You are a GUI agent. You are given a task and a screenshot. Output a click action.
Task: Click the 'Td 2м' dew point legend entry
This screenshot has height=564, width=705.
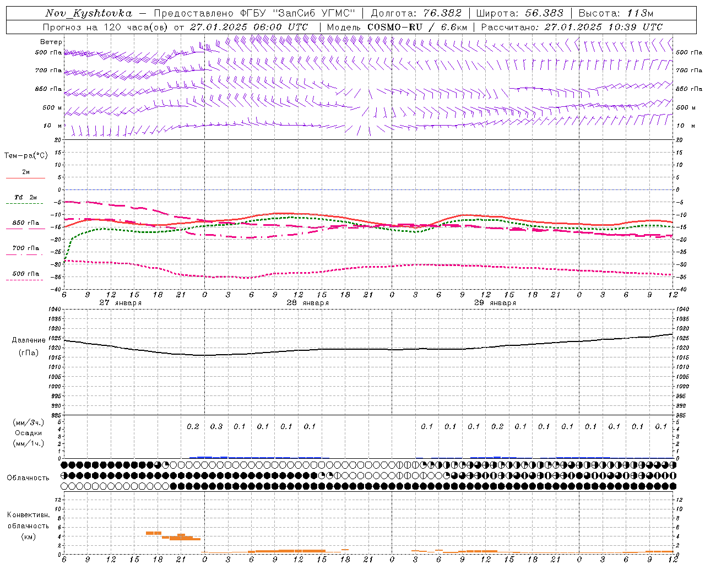pos(25,197)
